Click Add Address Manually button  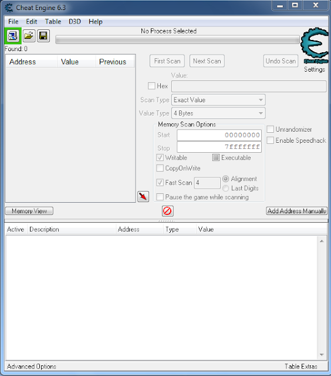[x=297, y=211]
